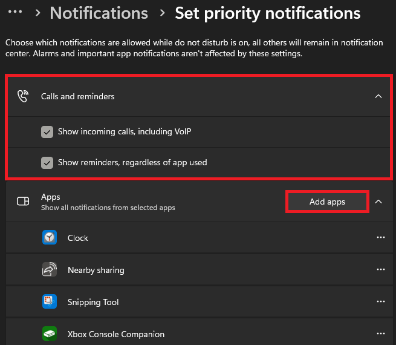
Task: Click the Xbox Console Companion icon
Action: coord(50,334)
